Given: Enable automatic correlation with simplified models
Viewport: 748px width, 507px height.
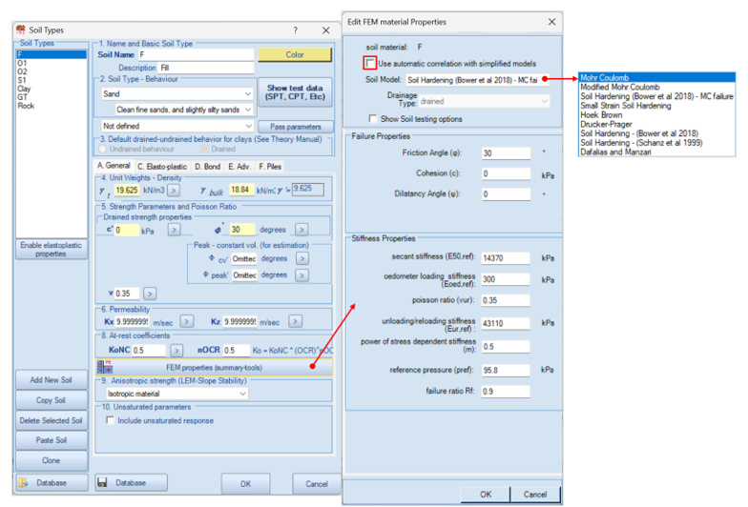Looking at the screenshot, I should click(370, 63).
